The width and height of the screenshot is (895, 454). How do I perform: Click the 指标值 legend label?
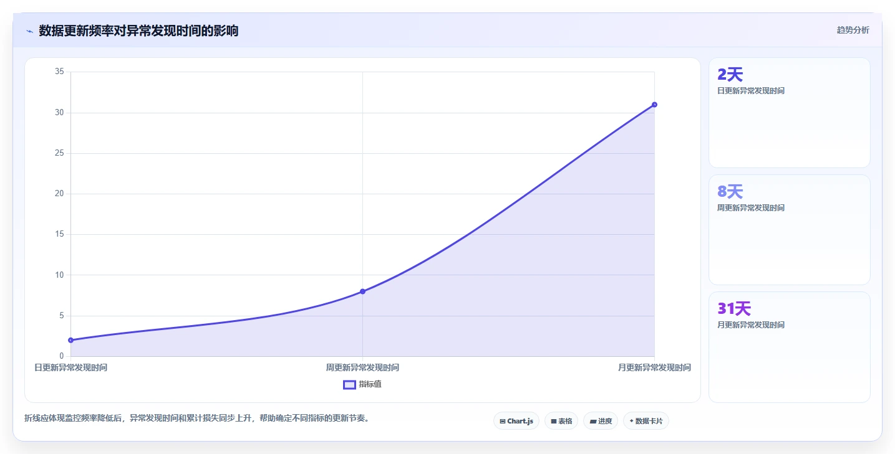370,384
